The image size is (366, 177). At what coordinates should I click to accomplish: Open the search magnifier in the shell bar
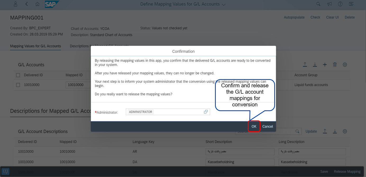point(318,4)
